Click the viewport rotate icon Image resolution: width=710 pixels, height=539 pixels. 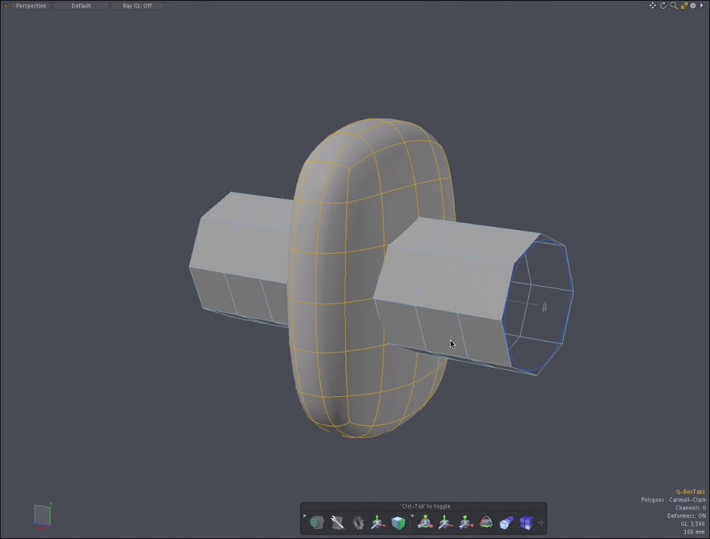[x=663, y=6]
